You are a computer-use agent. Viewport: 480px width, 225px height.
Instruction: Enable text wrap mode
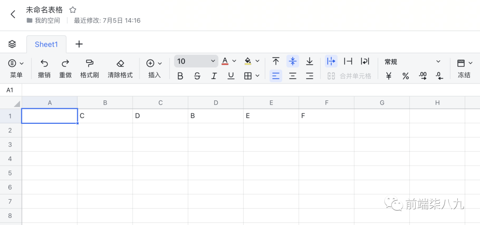point(364,61)
